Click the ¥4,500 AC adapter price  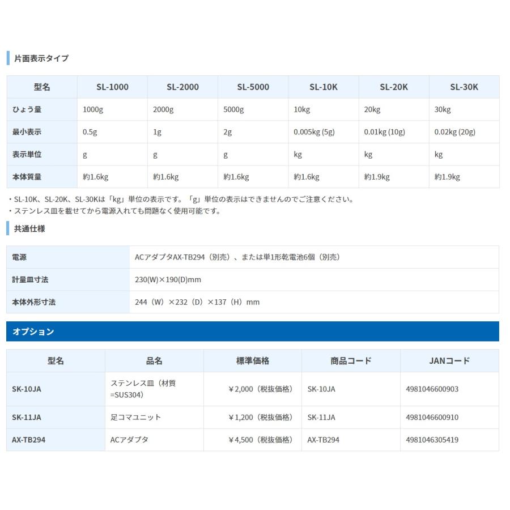click(260, 440)
